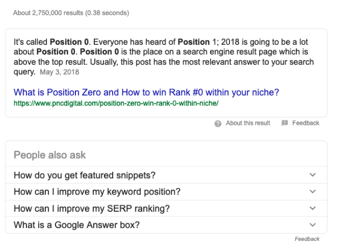Expand chevron for How do you get featured snippets
The height and width of the screenshot is (249, 340).
pos(313,175)
